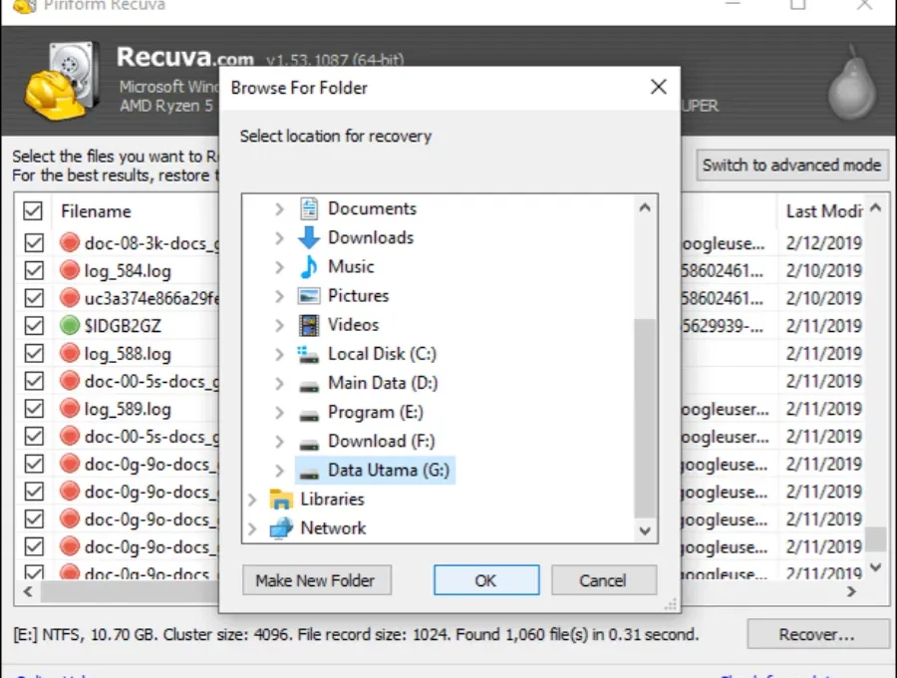Click file list vertical scroll down arrow
Screen dimensions: 897x678
point(876,567)
